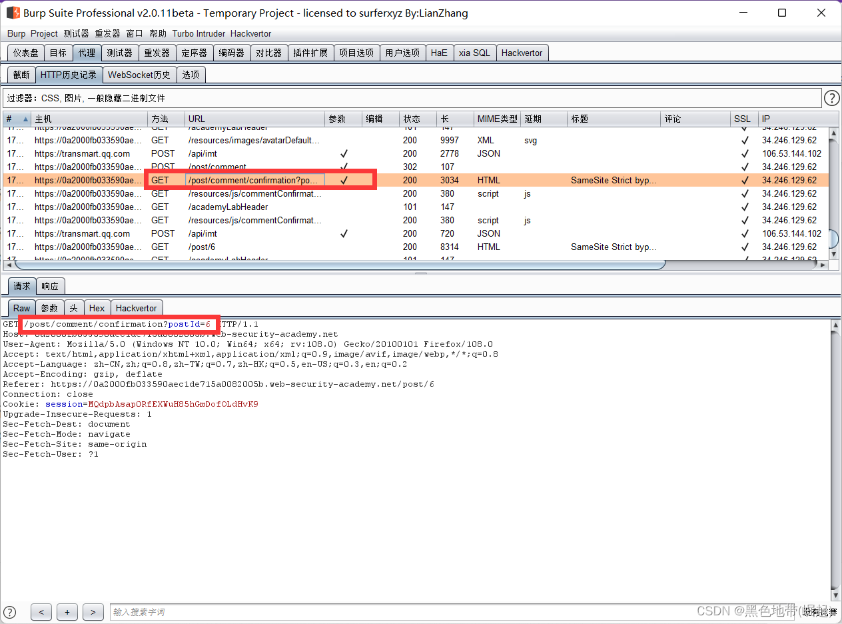Open the 参数 params request view tab
Image resolution: width=842 pixels, height=624 pixels.
coord(50,308)
